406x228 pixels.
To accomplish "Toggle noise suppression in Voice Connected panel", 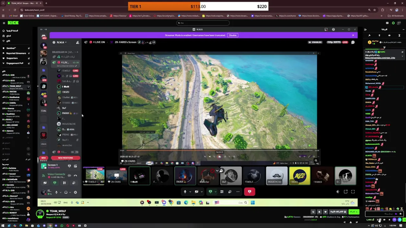I will (x=69, y=175).
